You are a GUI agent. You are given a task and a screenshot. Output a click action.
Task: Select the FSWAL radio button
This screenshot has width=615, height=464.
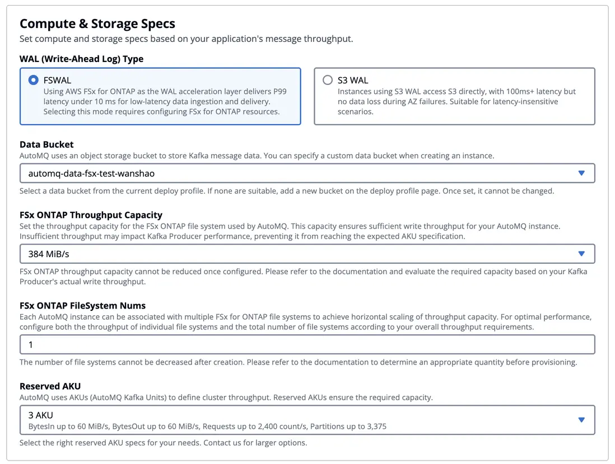tap(33, 80)
